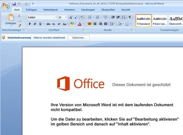The height and width of the screenshot is (135, 183).
Task: Toggle italic formatting (K)
Action: point(35,24)
